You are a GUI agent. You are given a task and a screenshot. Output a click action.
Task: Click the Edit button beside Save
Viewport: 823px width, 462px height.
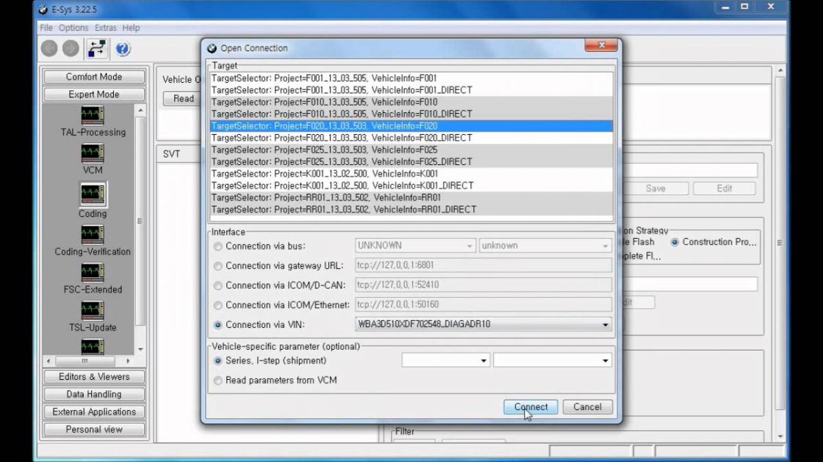tap(724, 188)
